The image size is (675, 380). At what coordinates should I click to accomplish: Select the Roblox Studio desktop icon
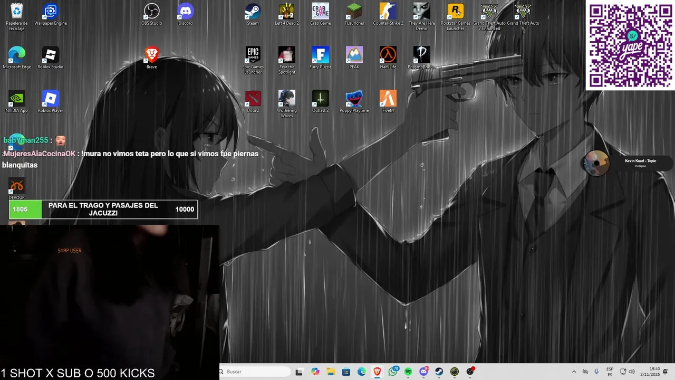click(x=51, y=58)
